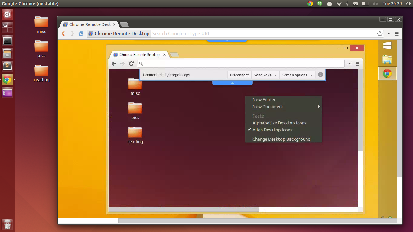Select the misc folder inside the remote session
Viewport: 413px width, 232px height.
[x=135, y=87]
